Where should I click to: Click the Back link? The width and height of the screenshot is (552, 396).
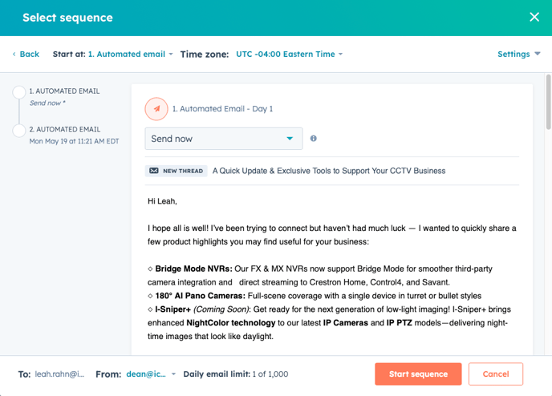point(26,54)
